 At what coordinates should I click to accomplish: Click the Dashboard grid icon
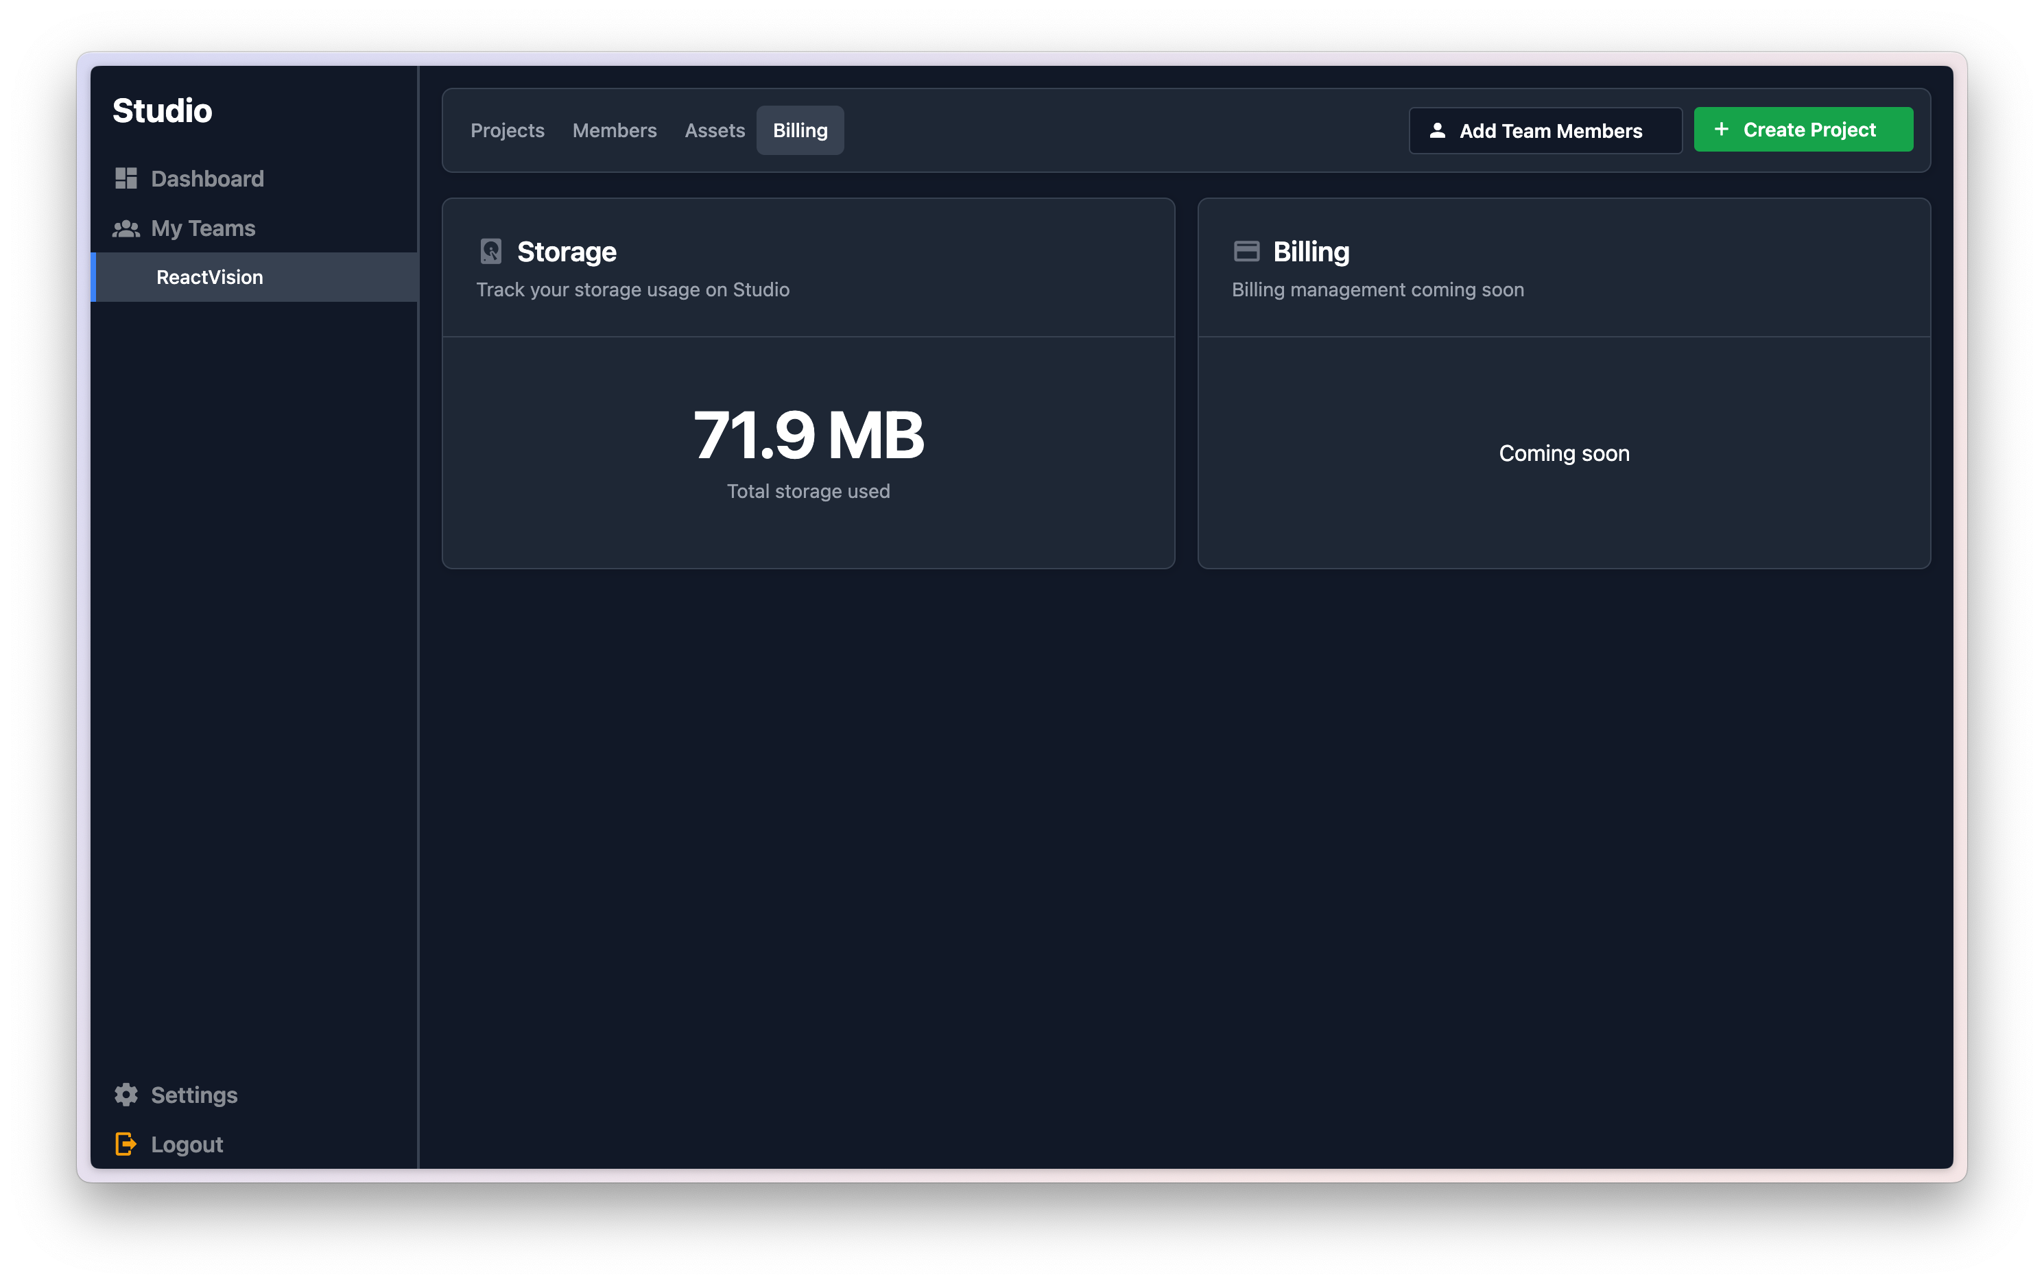point(126,178)
